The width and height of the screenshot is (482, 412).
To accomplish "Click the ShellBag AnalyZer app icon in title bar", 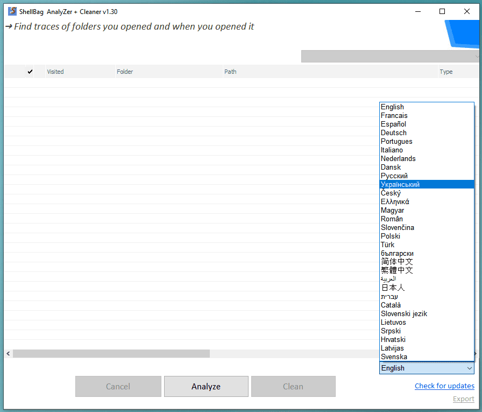I will pyautogui.click(x=12, y=11).
